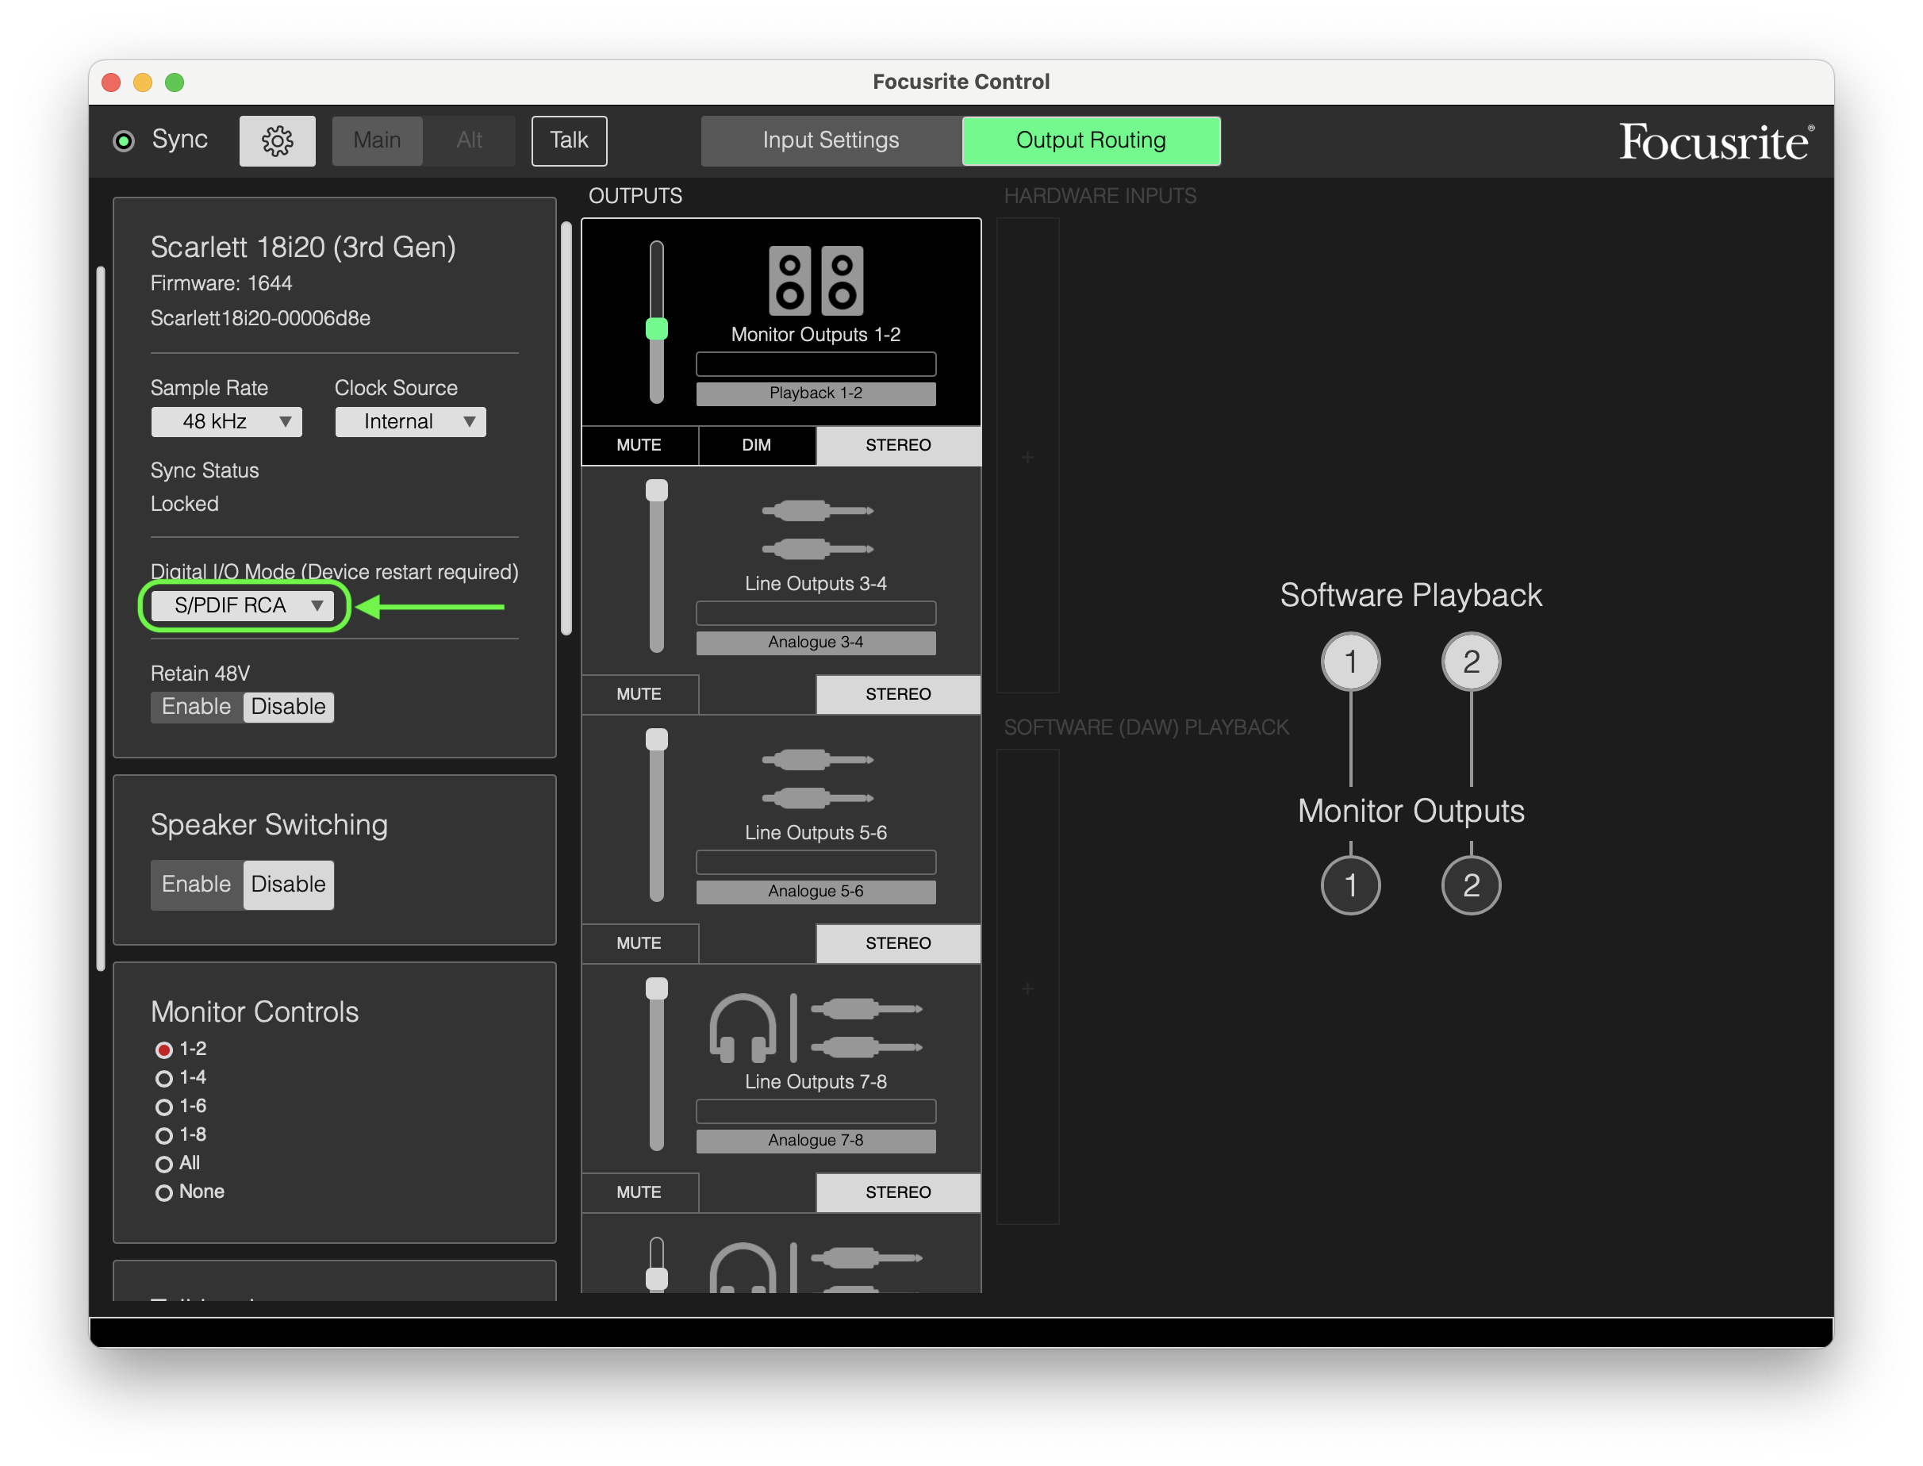1923x1466 pixels.
Task: Switch to the Output Routing tab
Action: pos(1091,140)
